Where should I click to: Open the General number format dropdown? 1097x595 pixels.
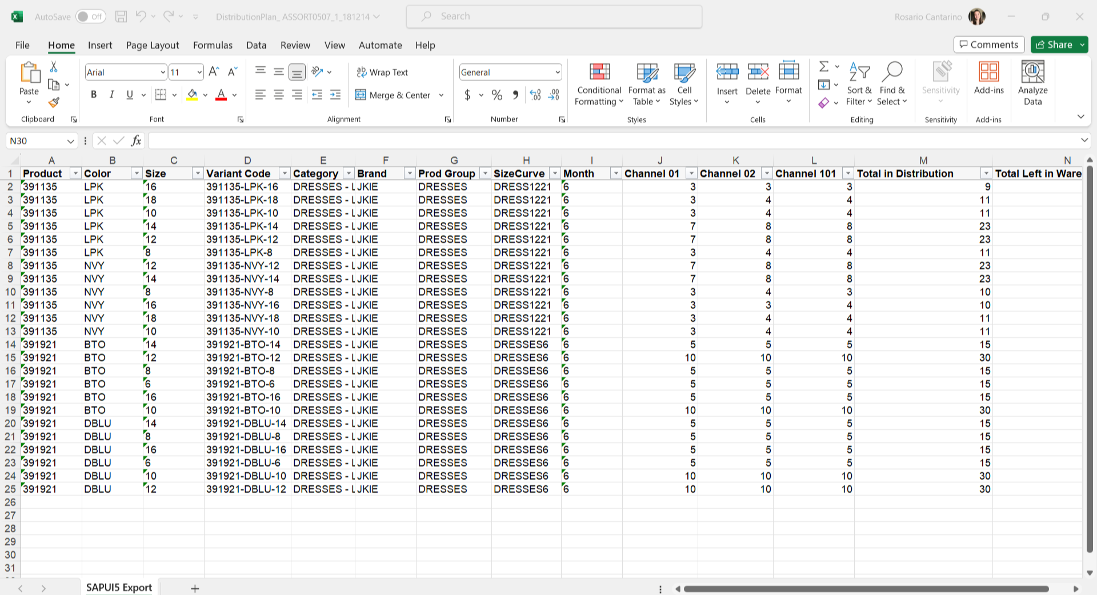(x=557, y=72)
